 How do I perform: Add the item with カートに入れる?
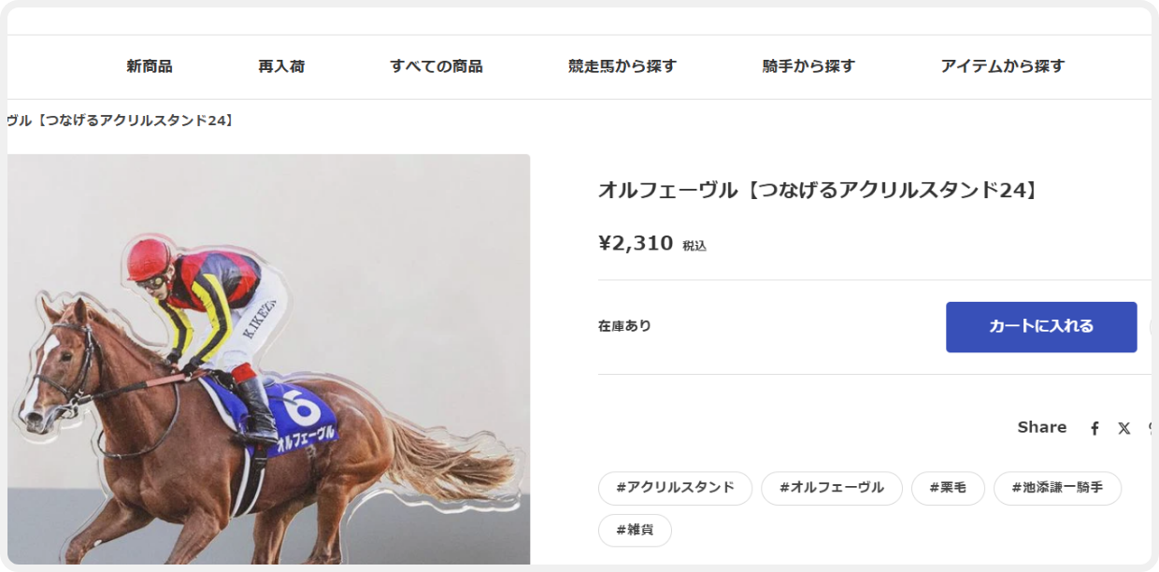point(1041,327)
